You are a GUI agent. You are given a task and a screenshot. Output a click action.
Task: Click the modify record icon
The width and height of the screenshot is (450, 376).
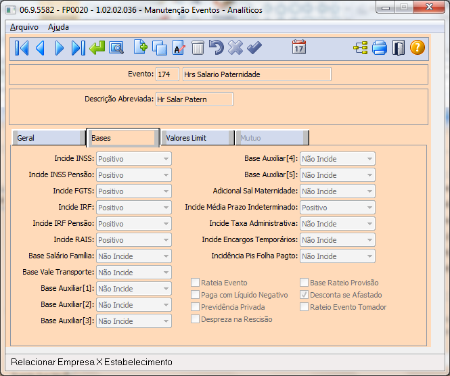tap(179, 48)
